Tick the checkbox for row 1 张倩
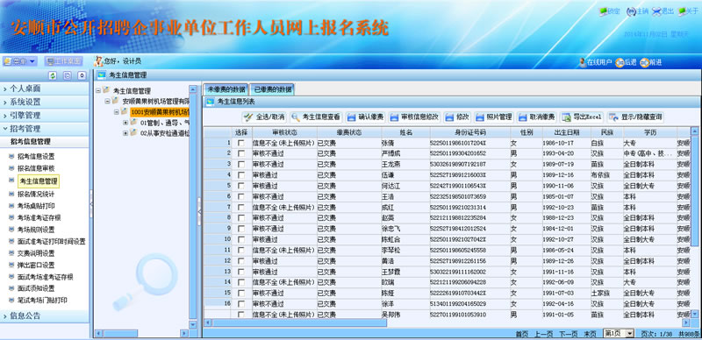This screenshot has height=340, width=702. (241, 143)
